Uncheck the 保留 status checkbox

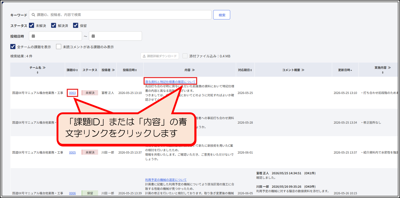76,25
